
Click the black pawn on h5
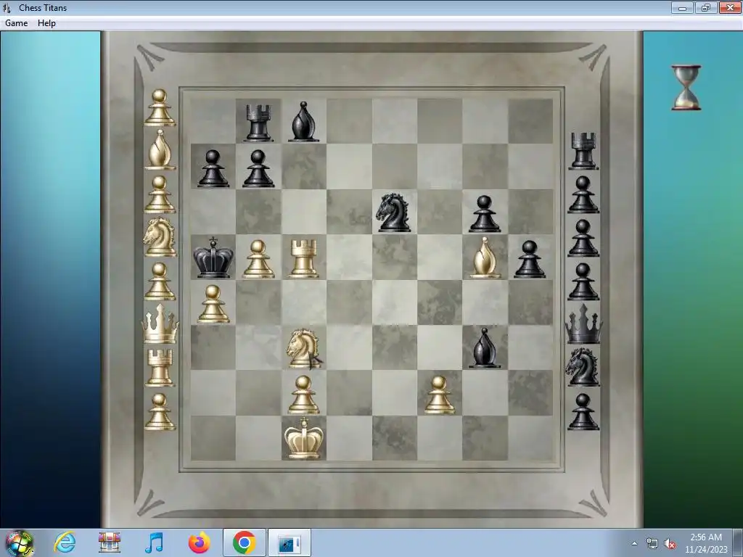click(x=530, y=259)
